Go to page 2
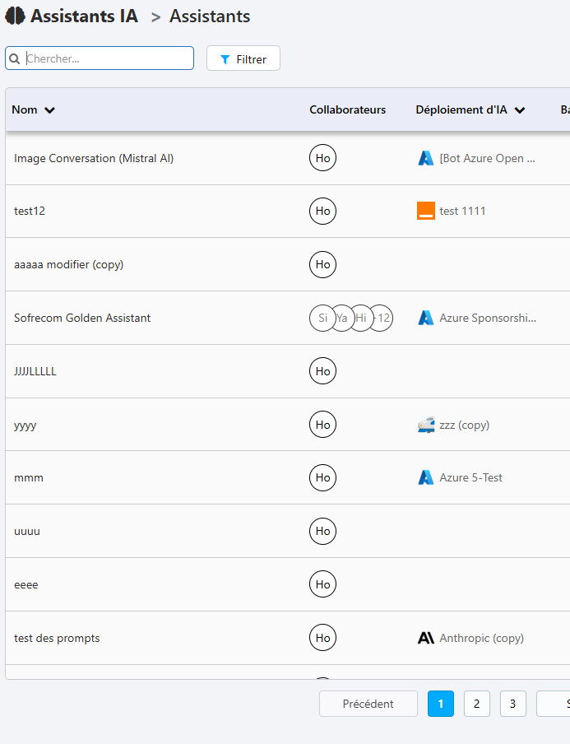Viewport: 570px width, 744px height. (476, 704)
